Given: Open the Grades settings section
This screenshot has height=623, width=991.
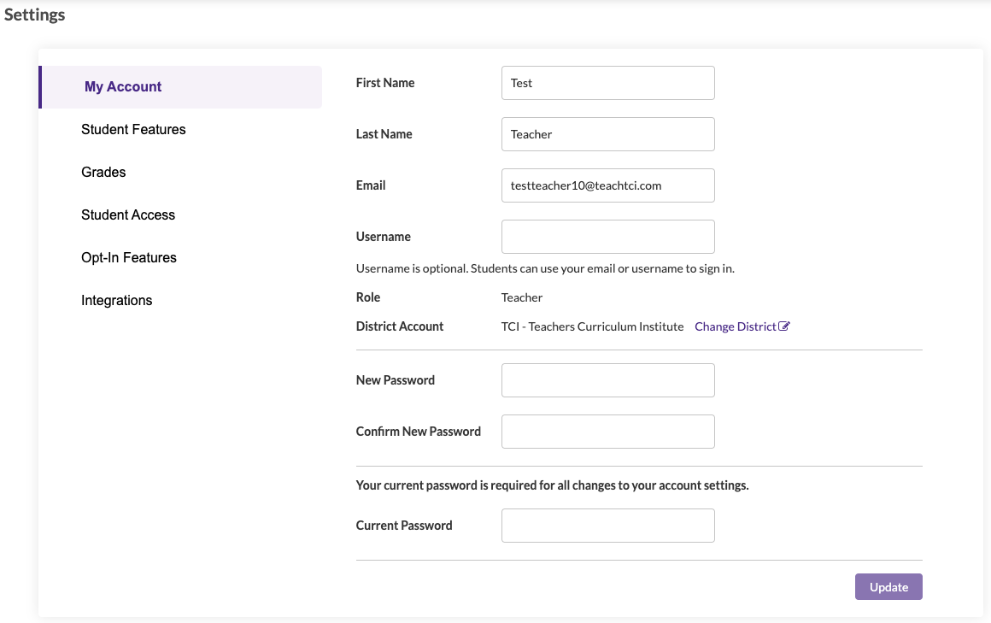Looking at the screenshot, I should point(103,172).
